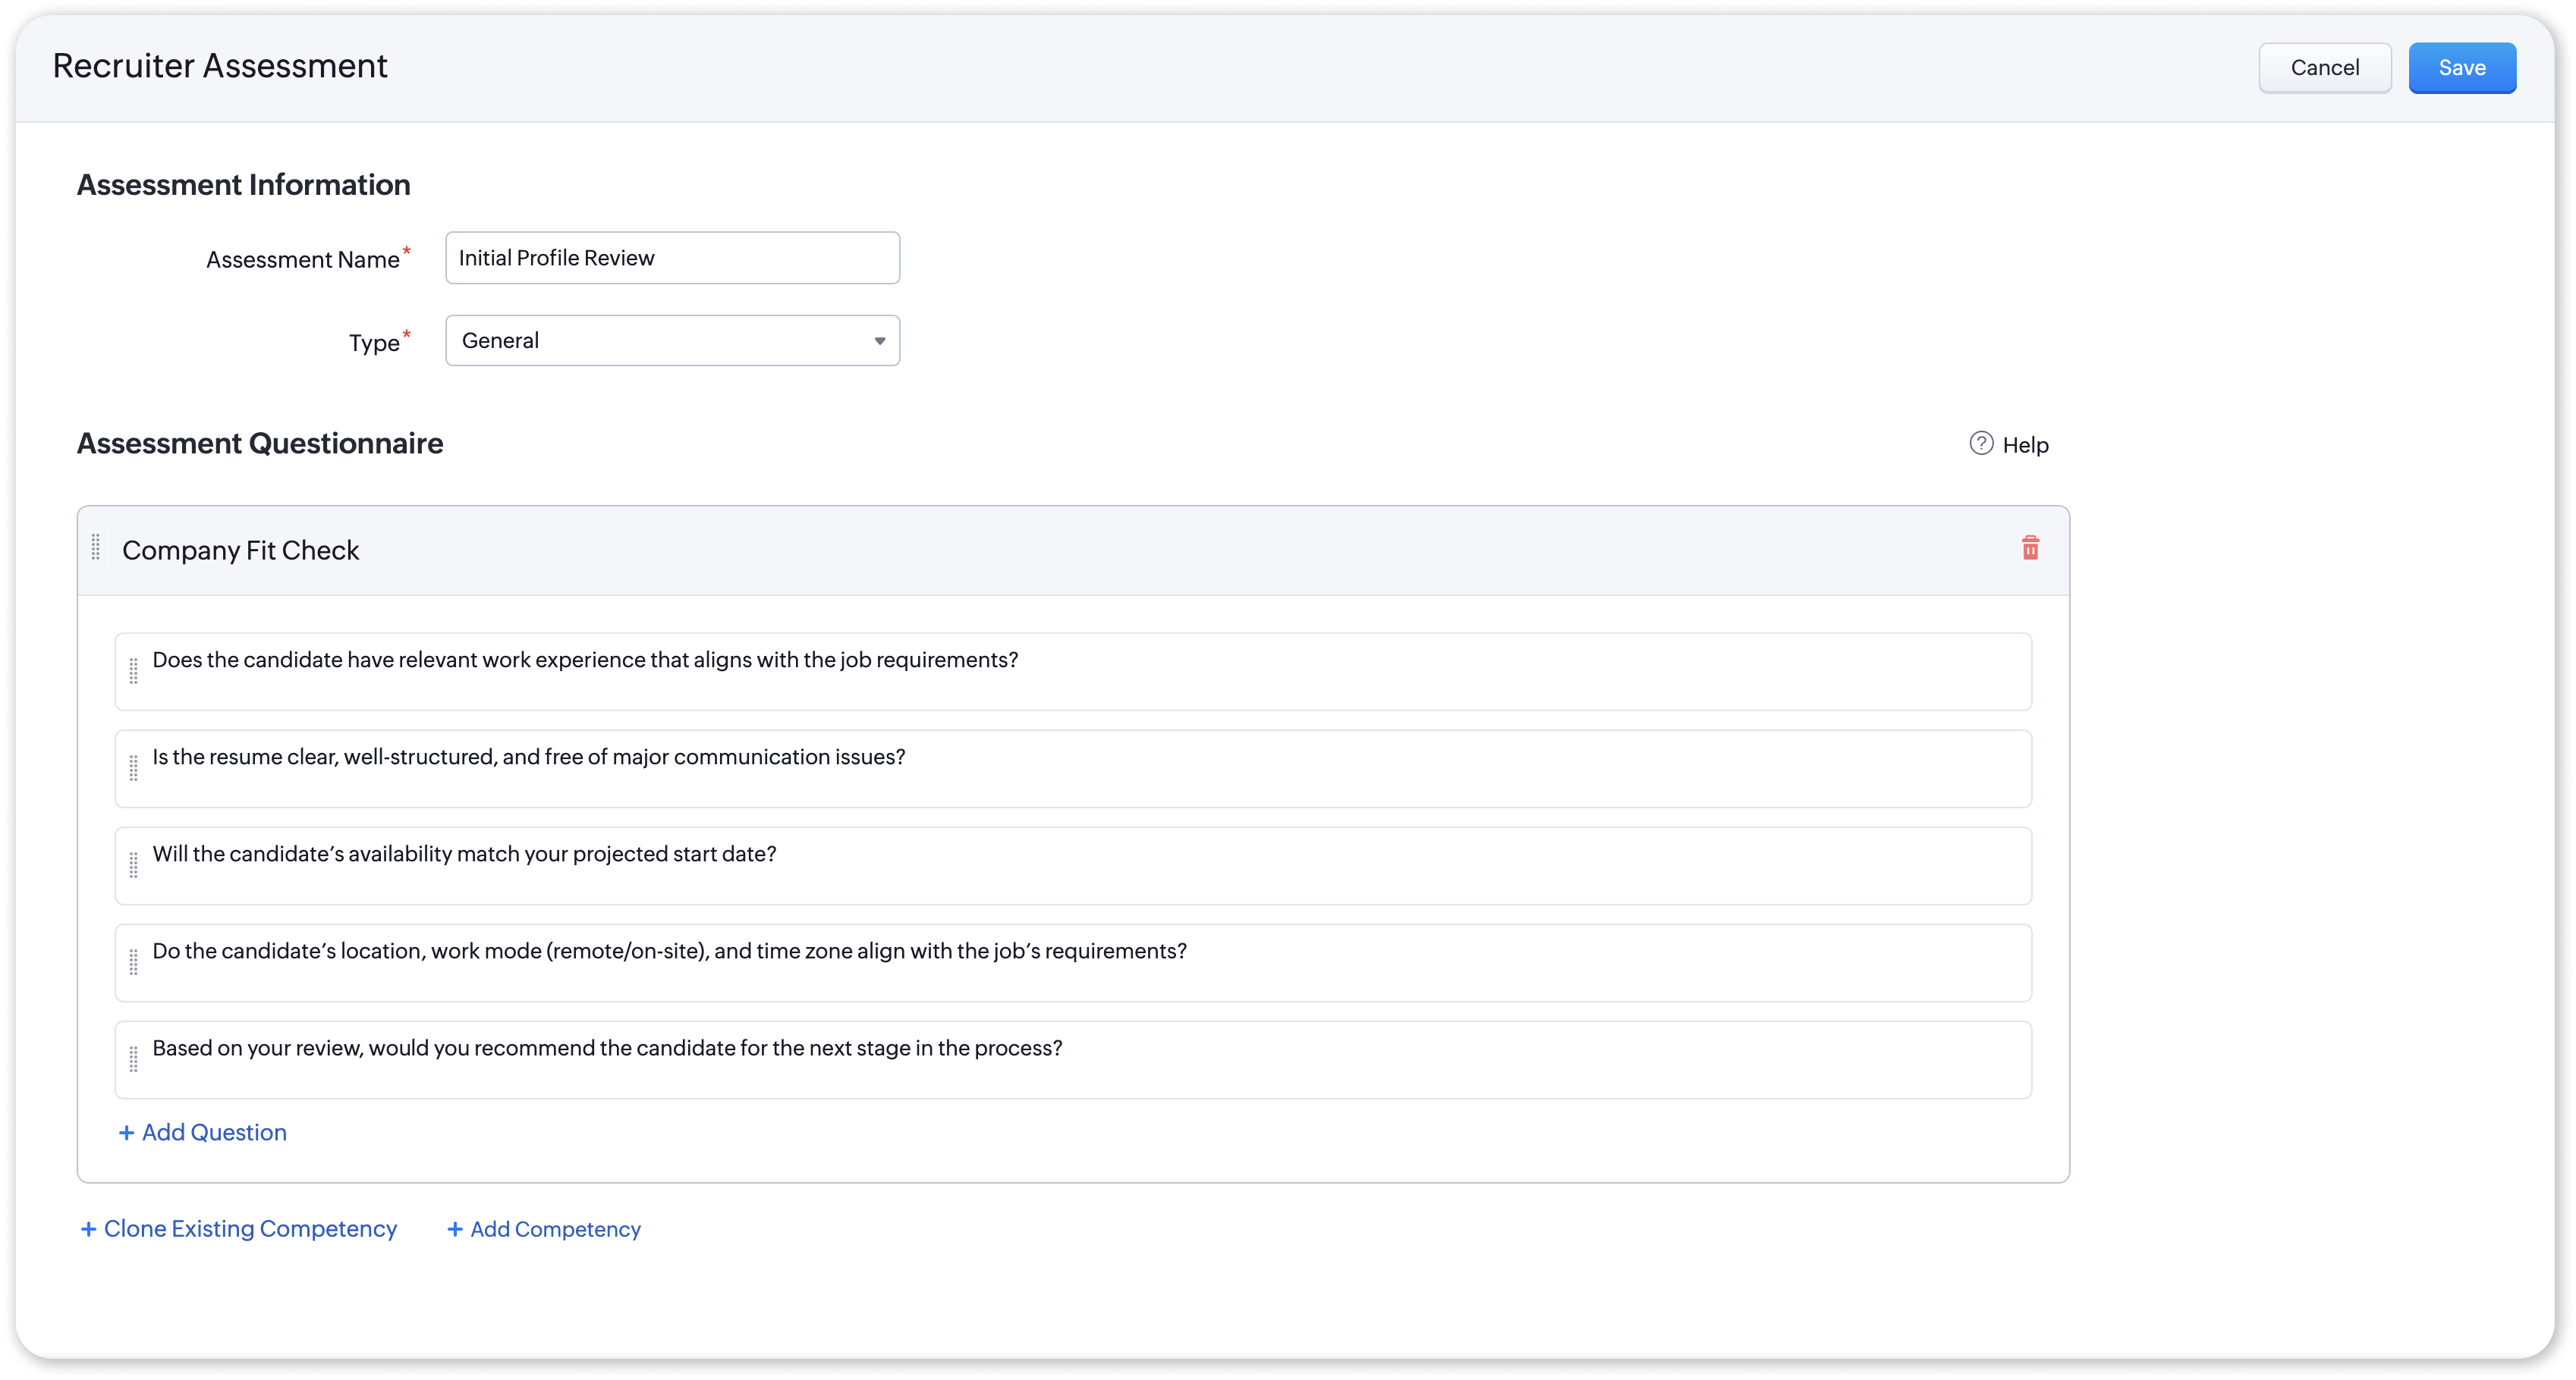Image resolution: width=2576 pixels, height=1380 pixels.
Task: Save the recruiter assessment
Action: pyautogui.click(x=2461, y=68)
